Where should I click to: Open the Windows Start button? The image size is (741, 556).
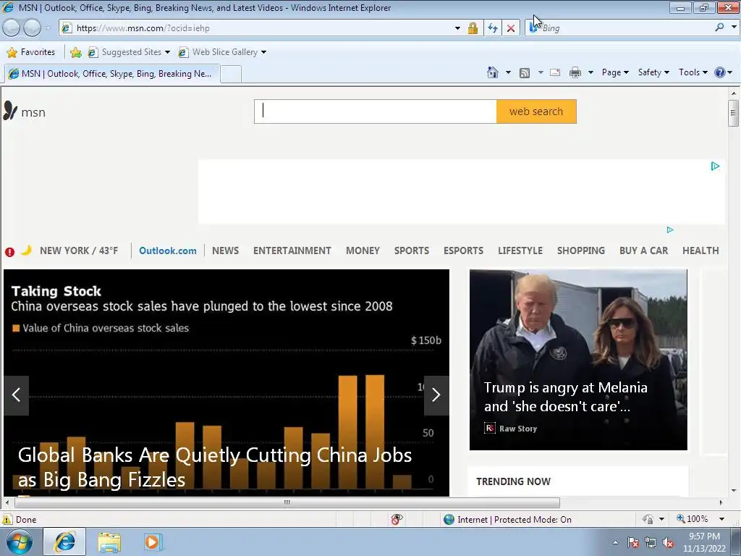(x=20, y=542)
